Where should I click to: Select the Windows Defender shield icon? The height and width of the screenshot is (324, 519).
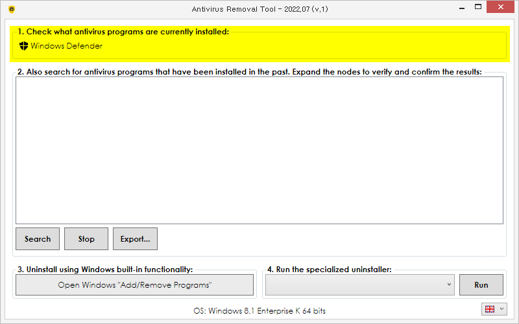click(23, 46)
